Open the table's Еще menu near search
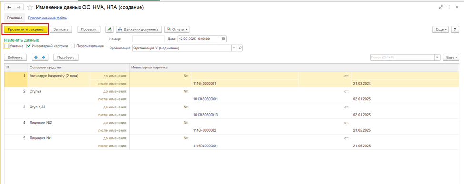Image resolution: width=464 pixels, height=184 pixels. (x=451, y=58)
